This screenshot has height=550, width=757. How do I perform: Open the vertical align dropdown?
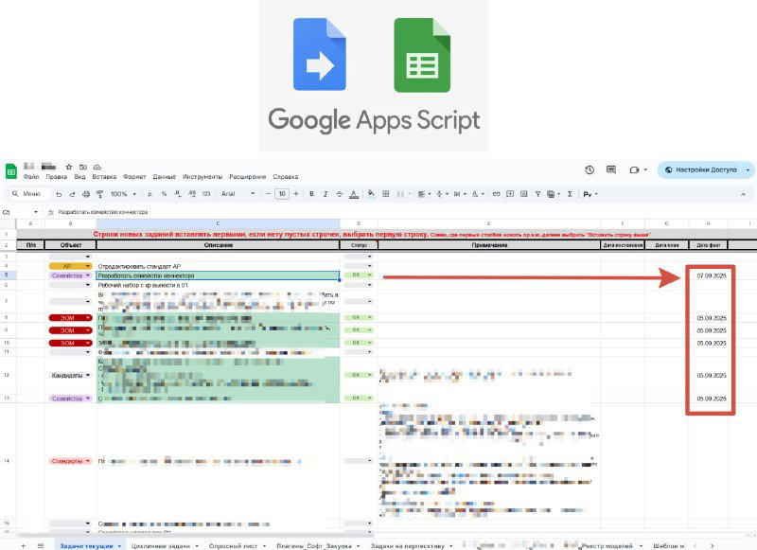442,194
